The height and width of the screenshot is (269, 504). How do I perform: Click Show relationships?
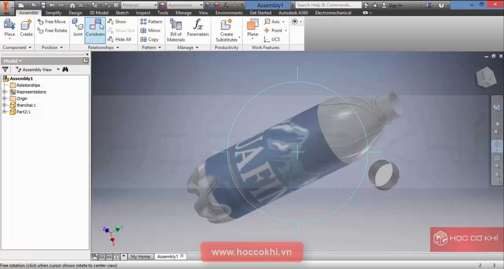[117, 22]
